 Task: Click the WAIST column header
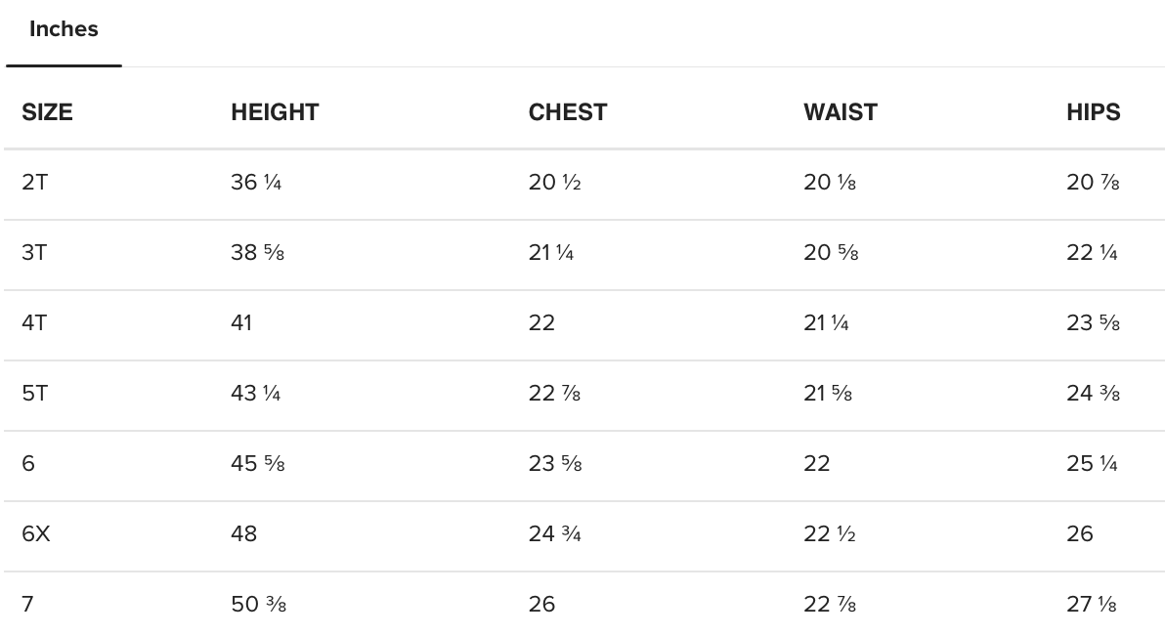[x=841, y=112]
